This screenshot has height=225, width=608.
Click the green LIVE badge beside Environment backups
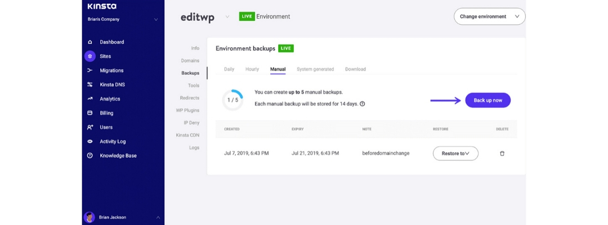[x=286, y=48]
